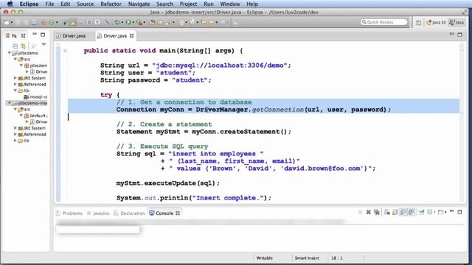Open the Refactor menu
This screenshot has height=265, width=472.
tap(111, 4)
